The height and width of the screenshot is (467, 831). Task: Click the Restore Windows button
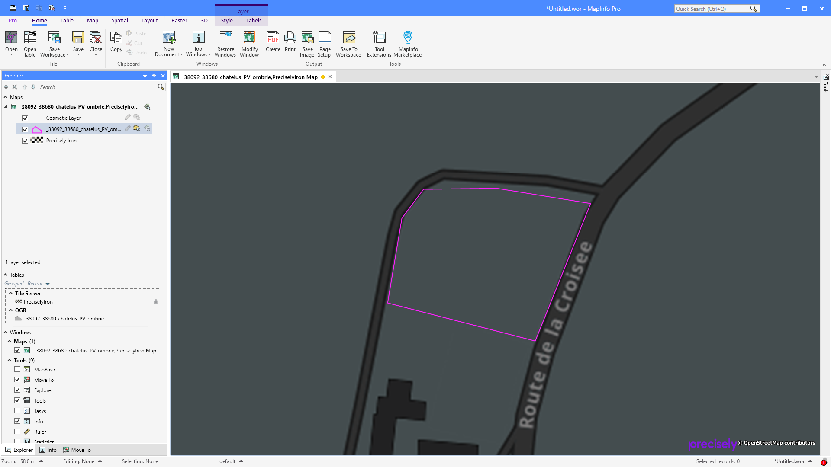pyautogui.click(x=225, y=43)
